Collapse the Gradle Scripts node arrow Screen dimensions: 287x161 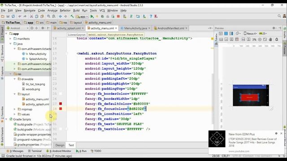click(6, 119)
